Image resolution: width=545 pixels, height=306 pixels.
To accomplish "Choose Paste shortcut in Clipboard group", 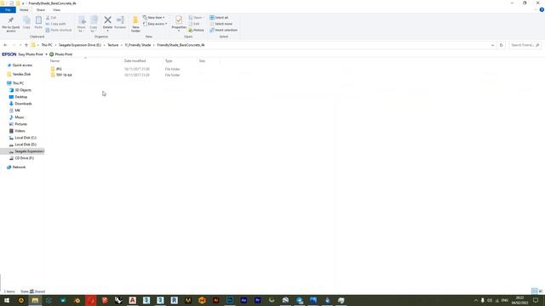I will [58, 31].
